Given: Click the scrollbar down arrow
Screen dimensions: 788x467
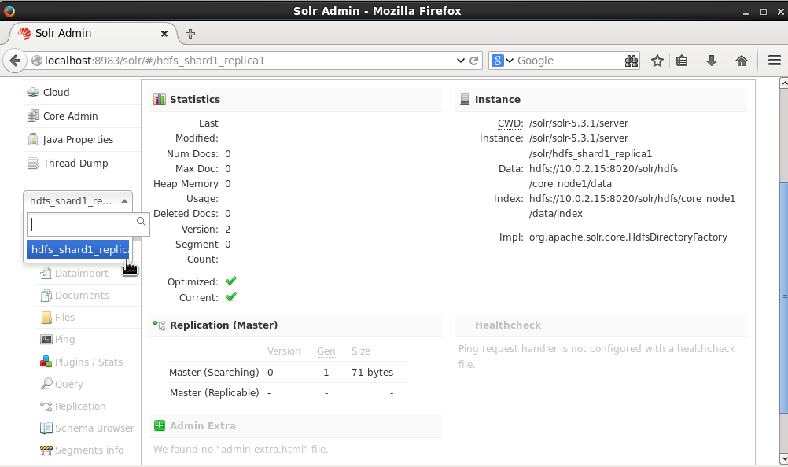Looking at the screenshot, I should 783,458.
